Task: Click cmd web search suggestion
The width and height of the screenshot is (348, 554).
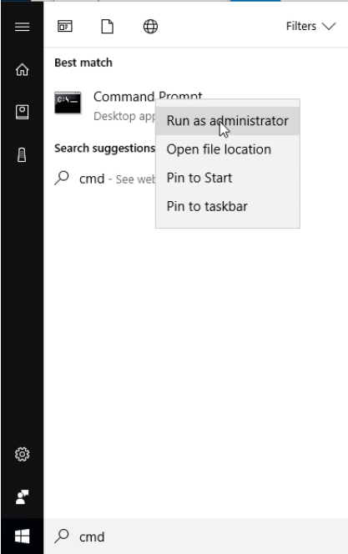Action: point(105,179)
